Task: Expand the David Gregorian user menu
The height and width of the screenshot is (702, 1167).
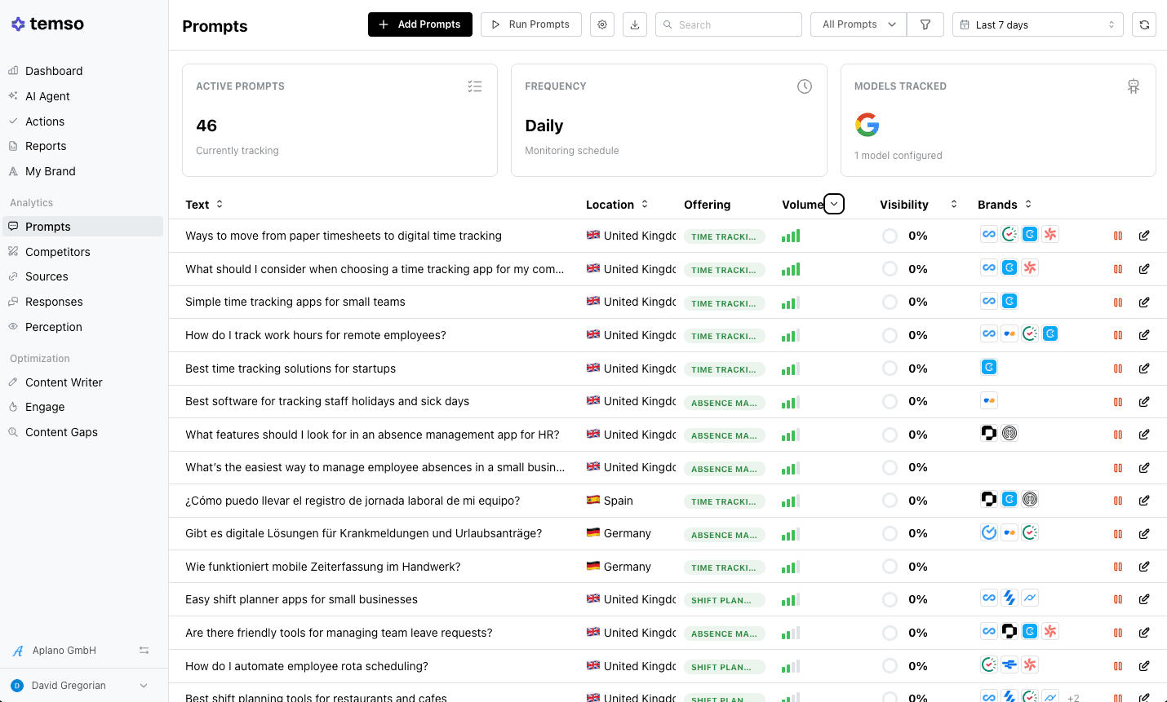Action: click(144, 686)
